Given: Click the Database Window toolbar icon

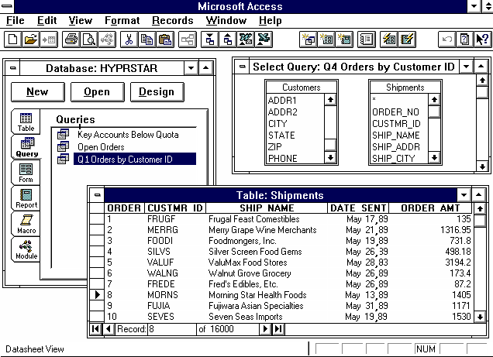Looking at the screenshot, I should point(367,39).
